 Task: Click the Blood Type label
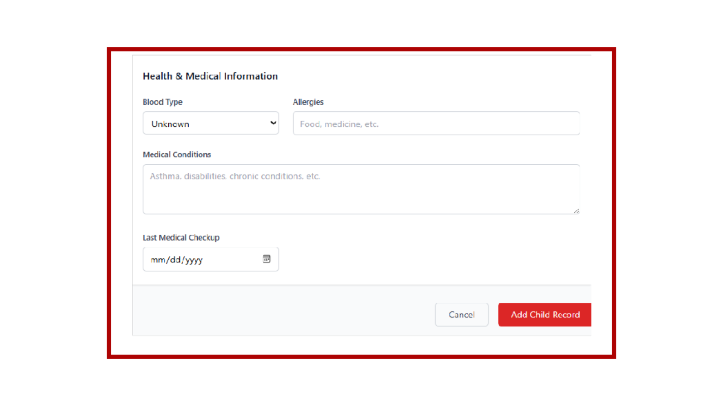pos(162,102)
